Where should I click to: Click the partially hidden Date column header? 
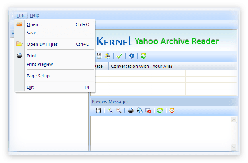click(102, 66)
